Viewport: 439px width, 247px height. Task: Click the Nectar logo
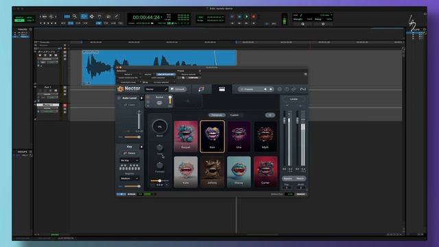click(x=129, y=89)
